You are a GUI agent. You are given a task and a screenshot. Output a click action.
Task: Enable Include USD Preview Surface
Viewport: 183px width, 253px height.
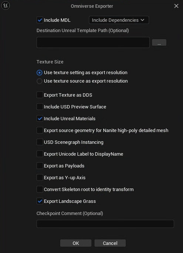pyautogui.click(x=40, y=107)
